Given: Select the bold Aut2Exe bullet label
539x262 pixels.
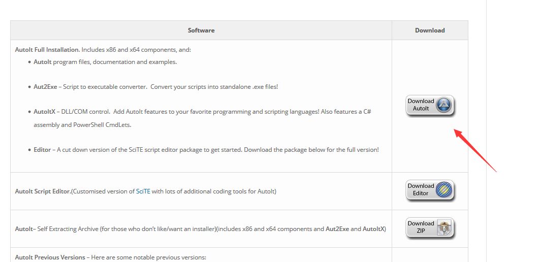Looking at the screenshot, I should (x=45, y=87).
